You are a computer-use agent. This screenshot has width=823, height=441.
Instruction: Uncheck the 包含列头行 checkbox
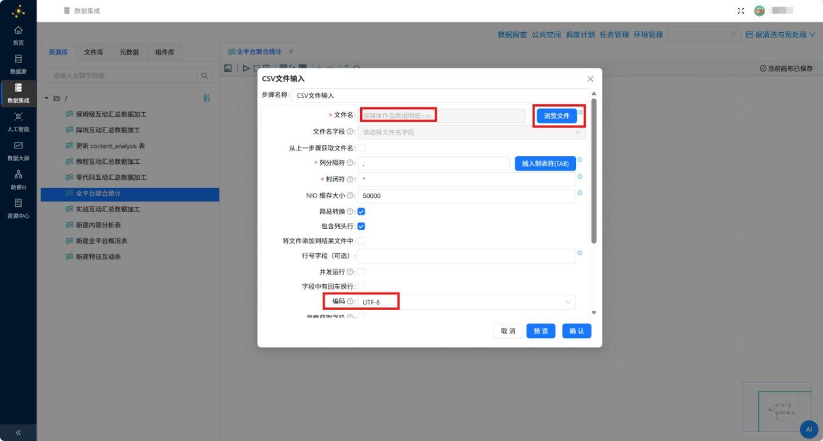pyautogui.click(x=361, y=226)
